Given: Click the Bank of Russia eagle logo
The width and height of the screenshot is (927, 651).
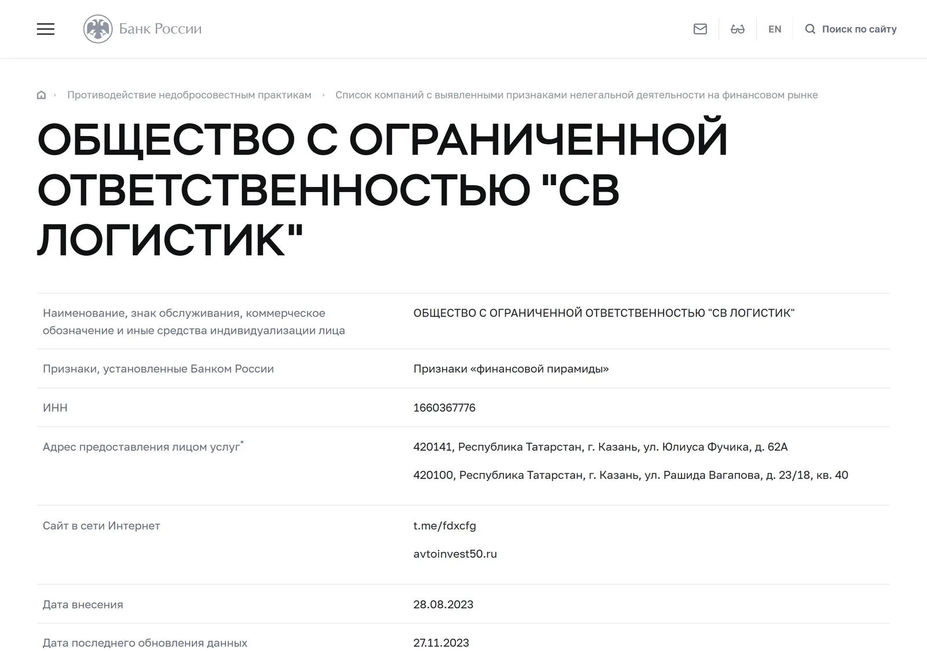Looking at the screenshot, I should tap(98, 29).
